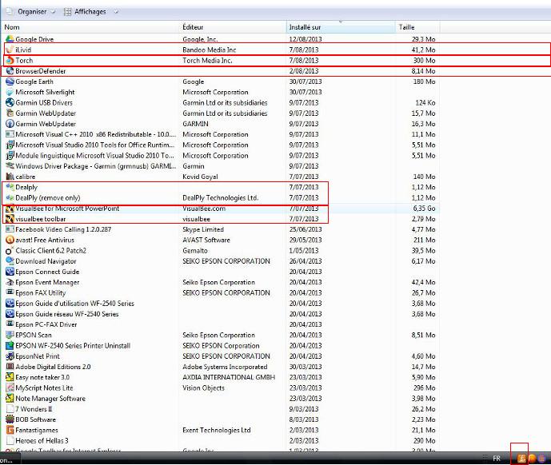Screen dimensions: 551x465
Task: Click the Affichages views button
Action: (84, 12)
